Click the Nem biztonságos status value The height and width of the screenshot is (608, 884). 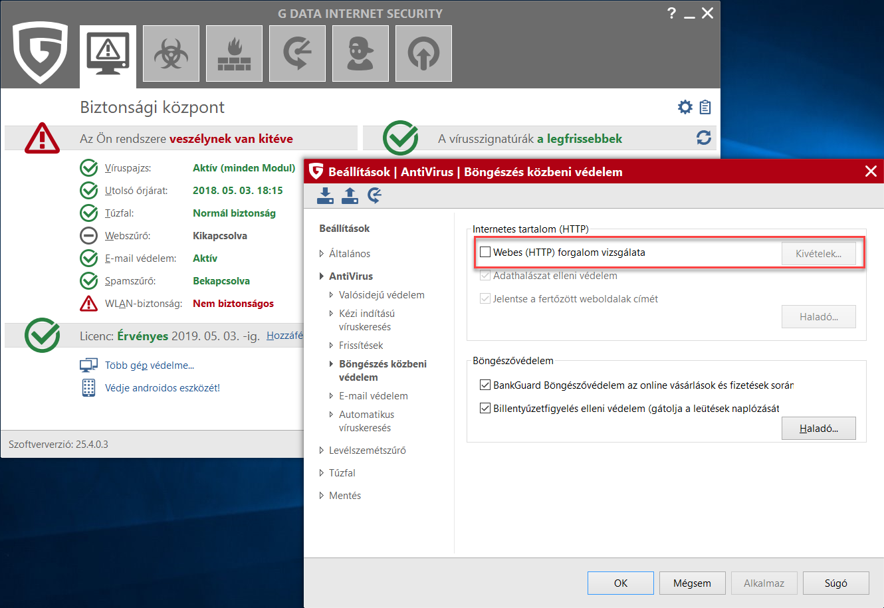[233, 304]
